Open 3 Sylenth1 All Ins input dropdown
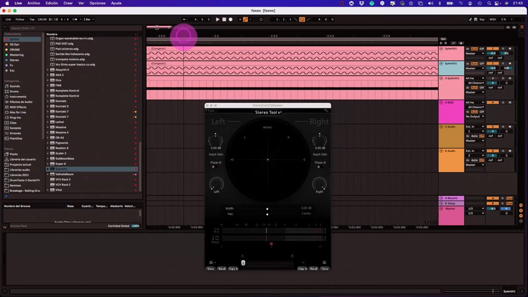 point(475,78)
